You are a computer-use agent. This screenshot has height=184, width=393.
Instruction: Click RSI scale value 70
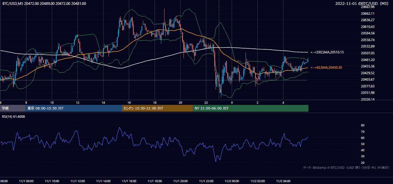pos(363,132)
